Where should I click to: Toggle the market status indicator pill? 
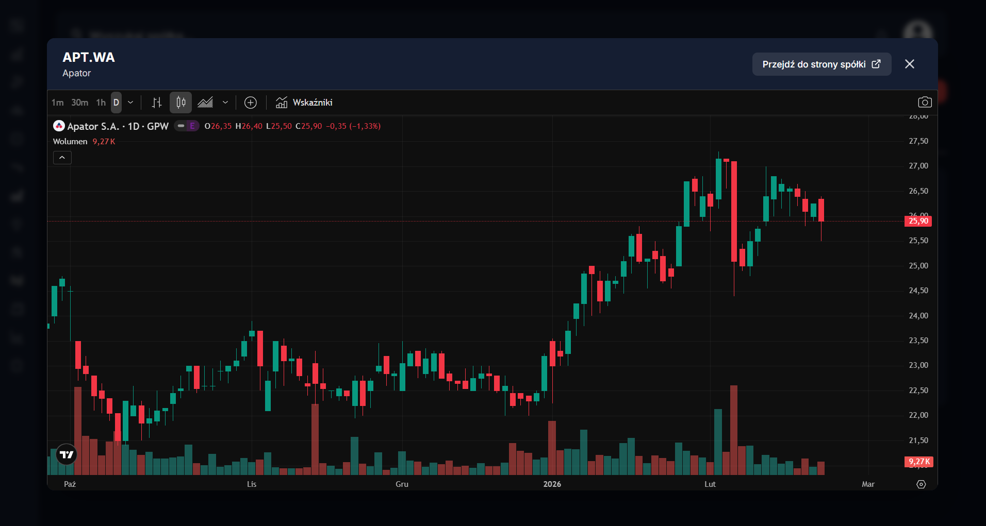(x=186, y=126)
